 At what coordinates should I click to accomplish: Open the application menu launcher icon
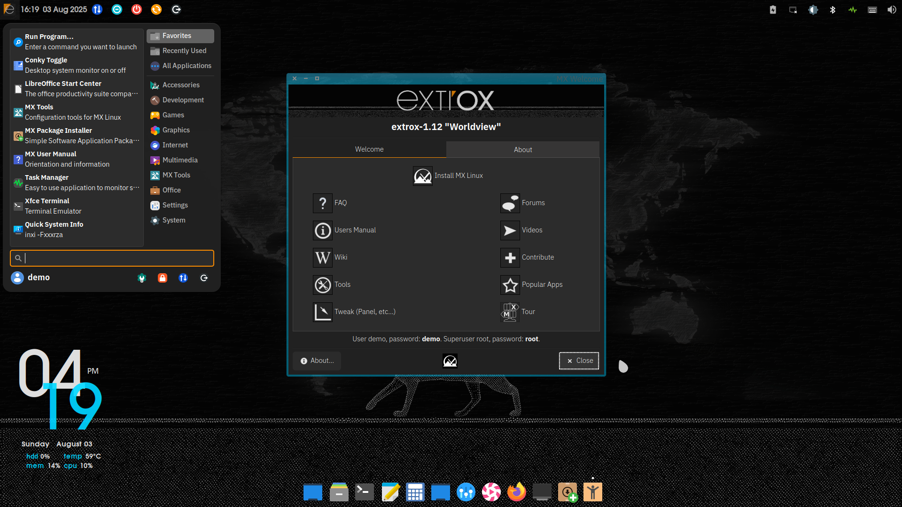click(x=9, y=9)
